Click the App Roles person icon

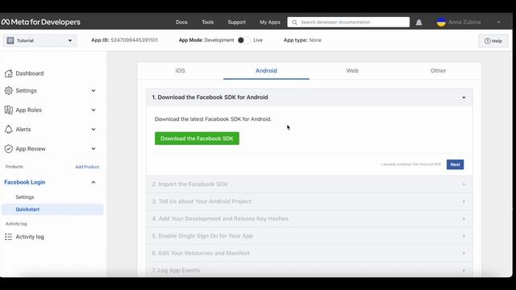(9, 110)
